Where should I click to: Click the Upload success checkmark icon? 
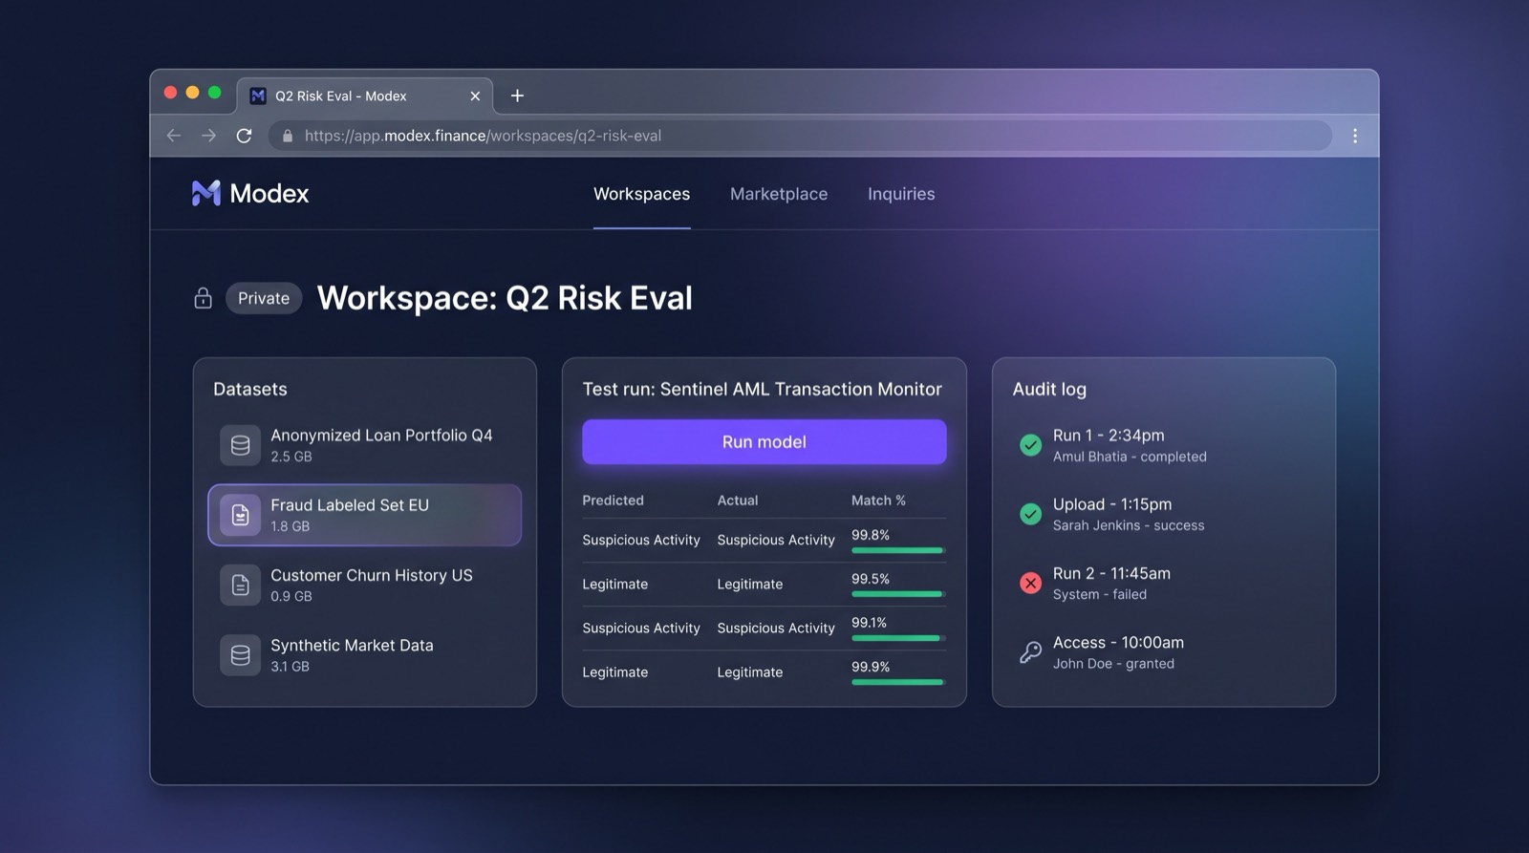tap(1030, 514)
